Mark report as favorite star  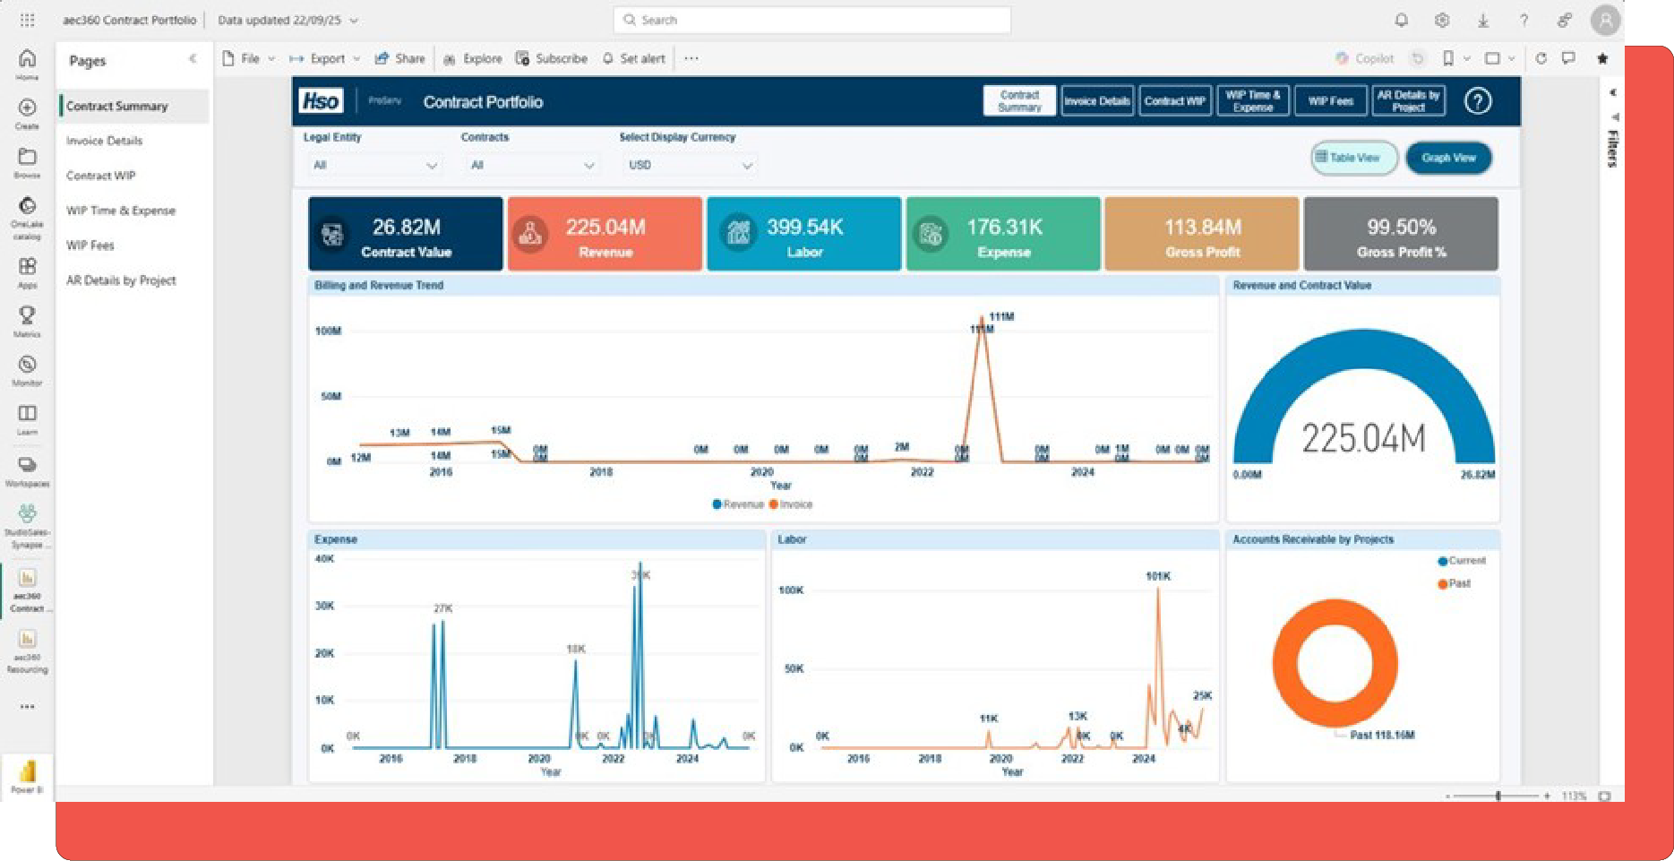(1602, 58)
